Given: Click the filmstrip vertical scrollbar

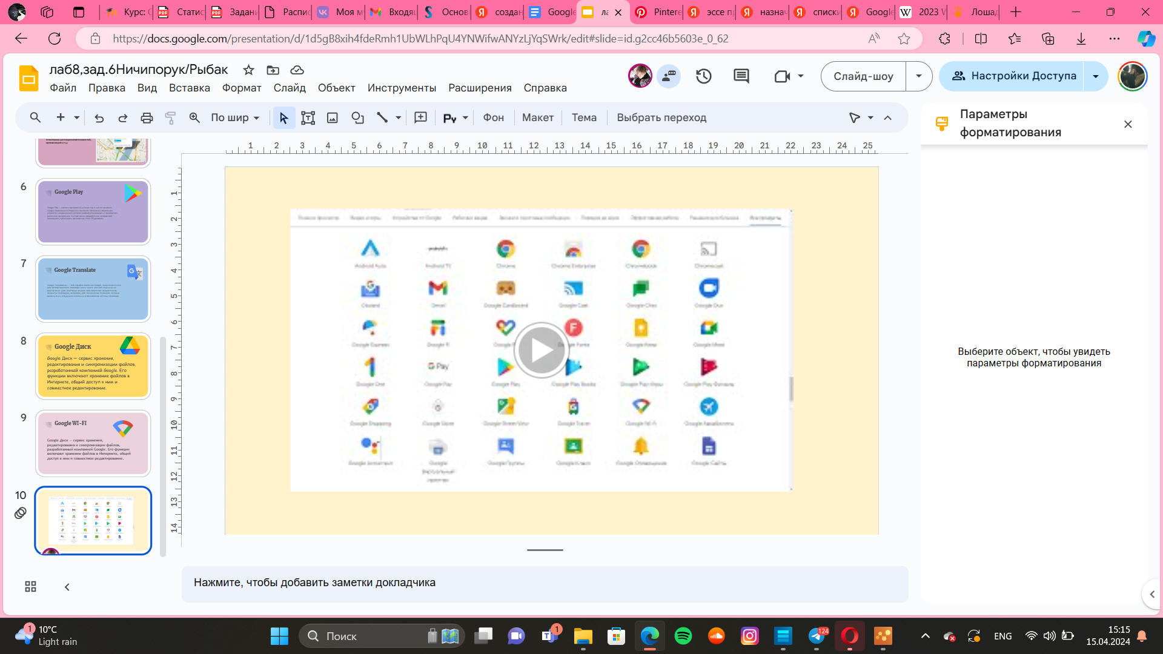Looking at the screenshot, I should pos(162,446).
